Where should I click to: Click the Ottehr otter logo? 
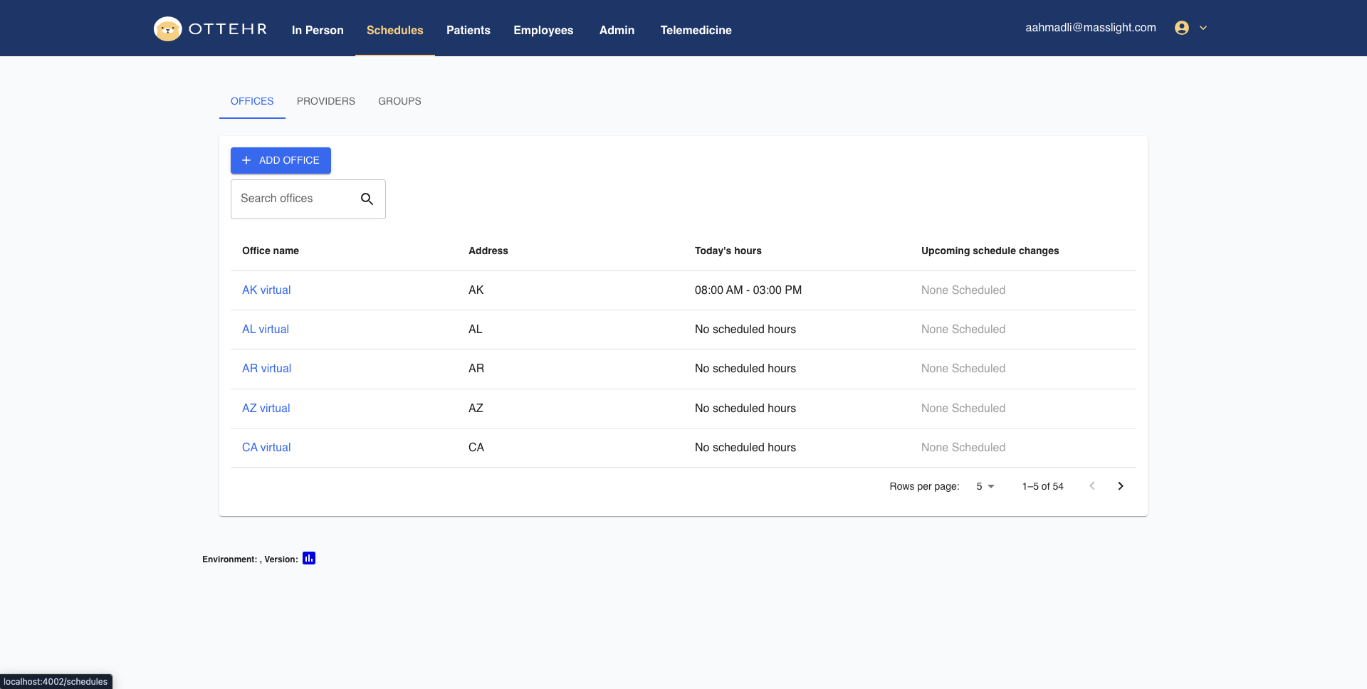(168, 29)
